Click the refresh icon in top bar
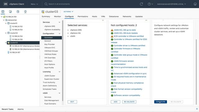 click(x=141, y=4)
